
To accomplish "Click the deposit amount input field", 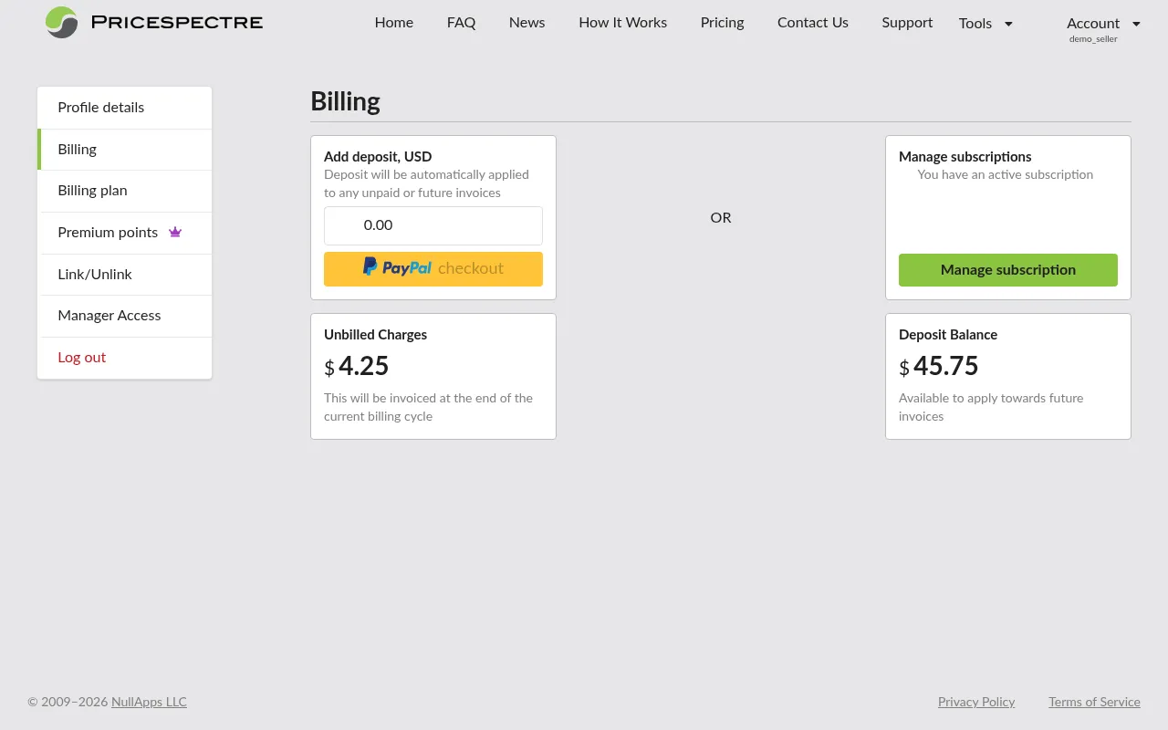I will pos(433,225).
